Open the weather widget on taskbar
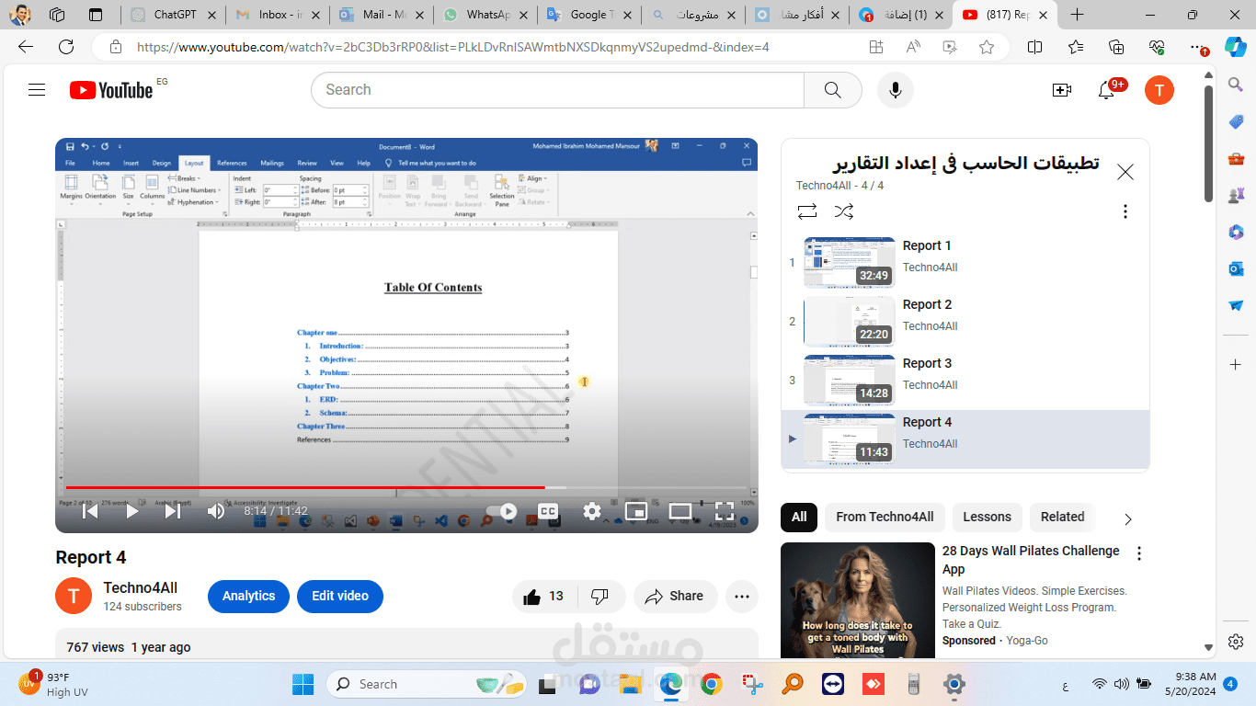The width and height of the screenshot is (1256, 706). pos(54,684)
